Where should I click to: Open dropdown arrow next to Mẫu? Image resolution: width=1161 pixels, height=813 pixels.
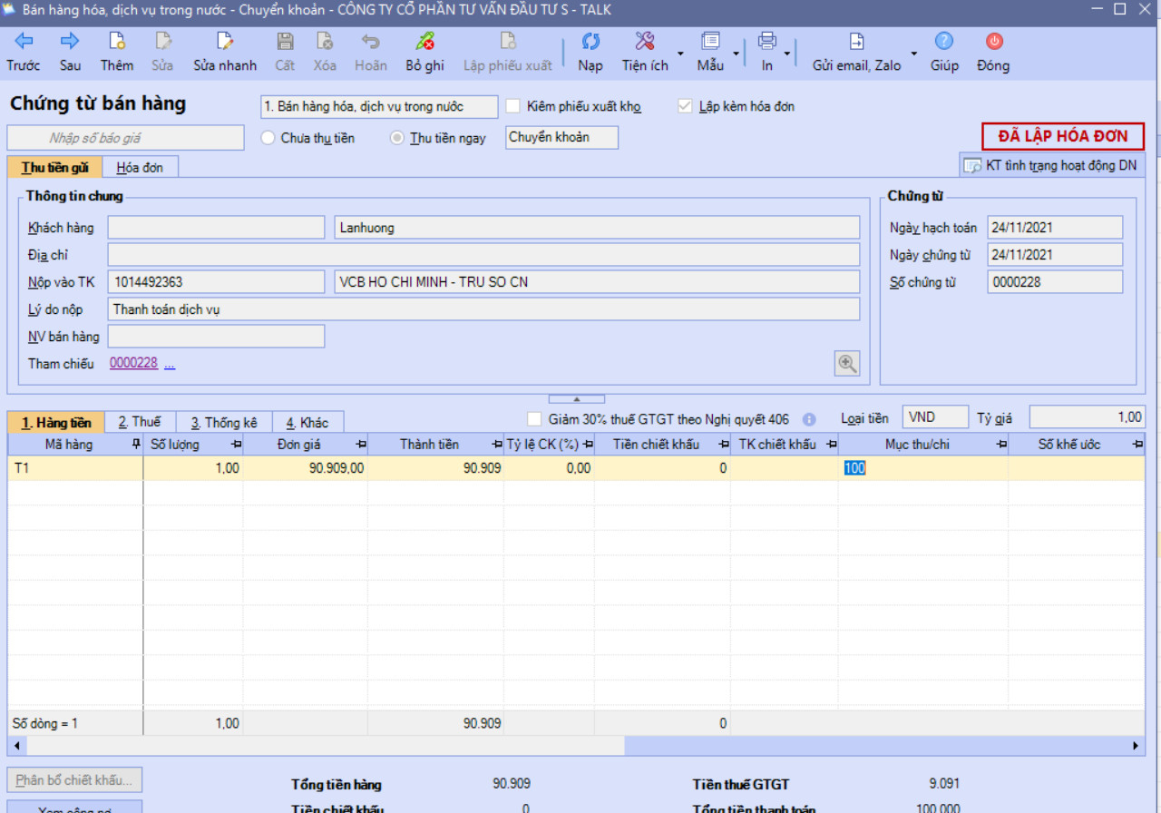(x=736, y=53)
